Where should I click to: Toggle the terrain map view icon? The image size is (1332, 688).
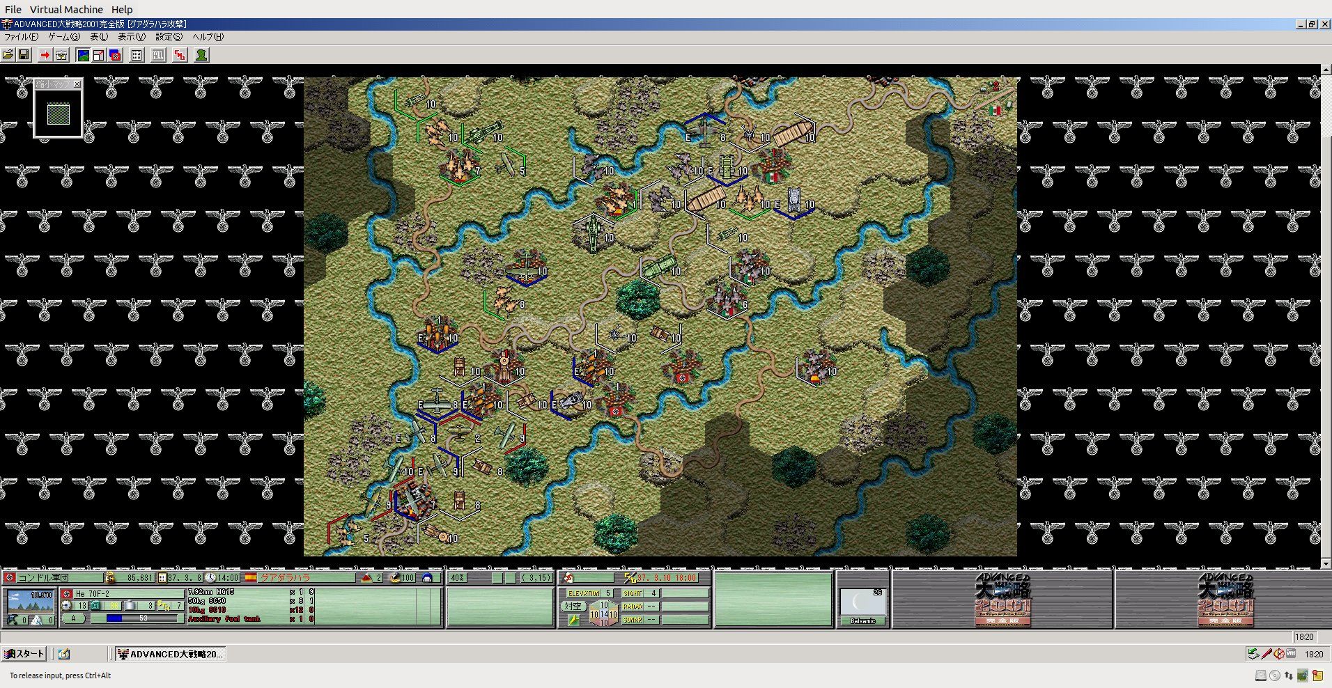coord(83,55)
